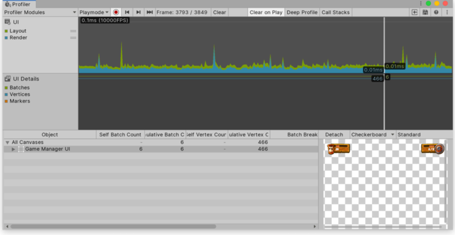
Task: Open the Checkerboard background dropdown
Action: click(x=373, y=134)
